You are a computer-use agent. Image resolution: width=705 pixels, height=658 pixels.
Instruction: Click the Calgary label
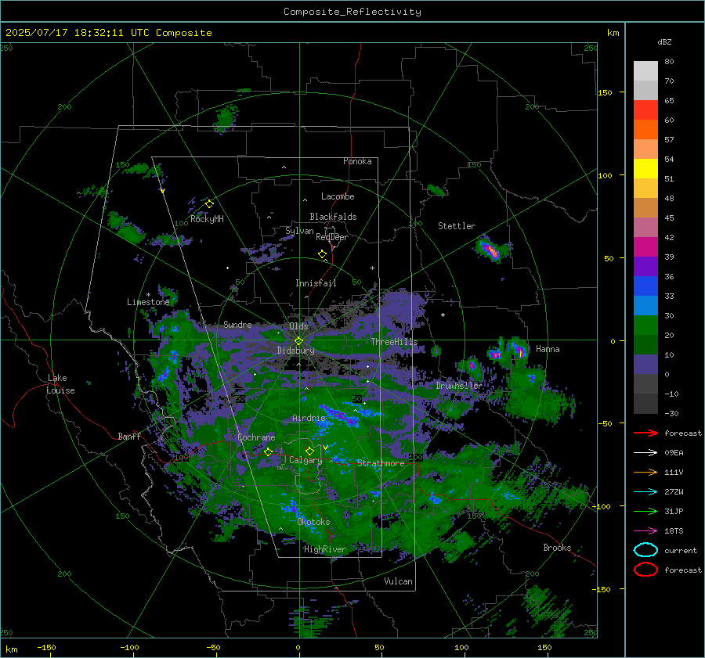(x=305, y=460)
